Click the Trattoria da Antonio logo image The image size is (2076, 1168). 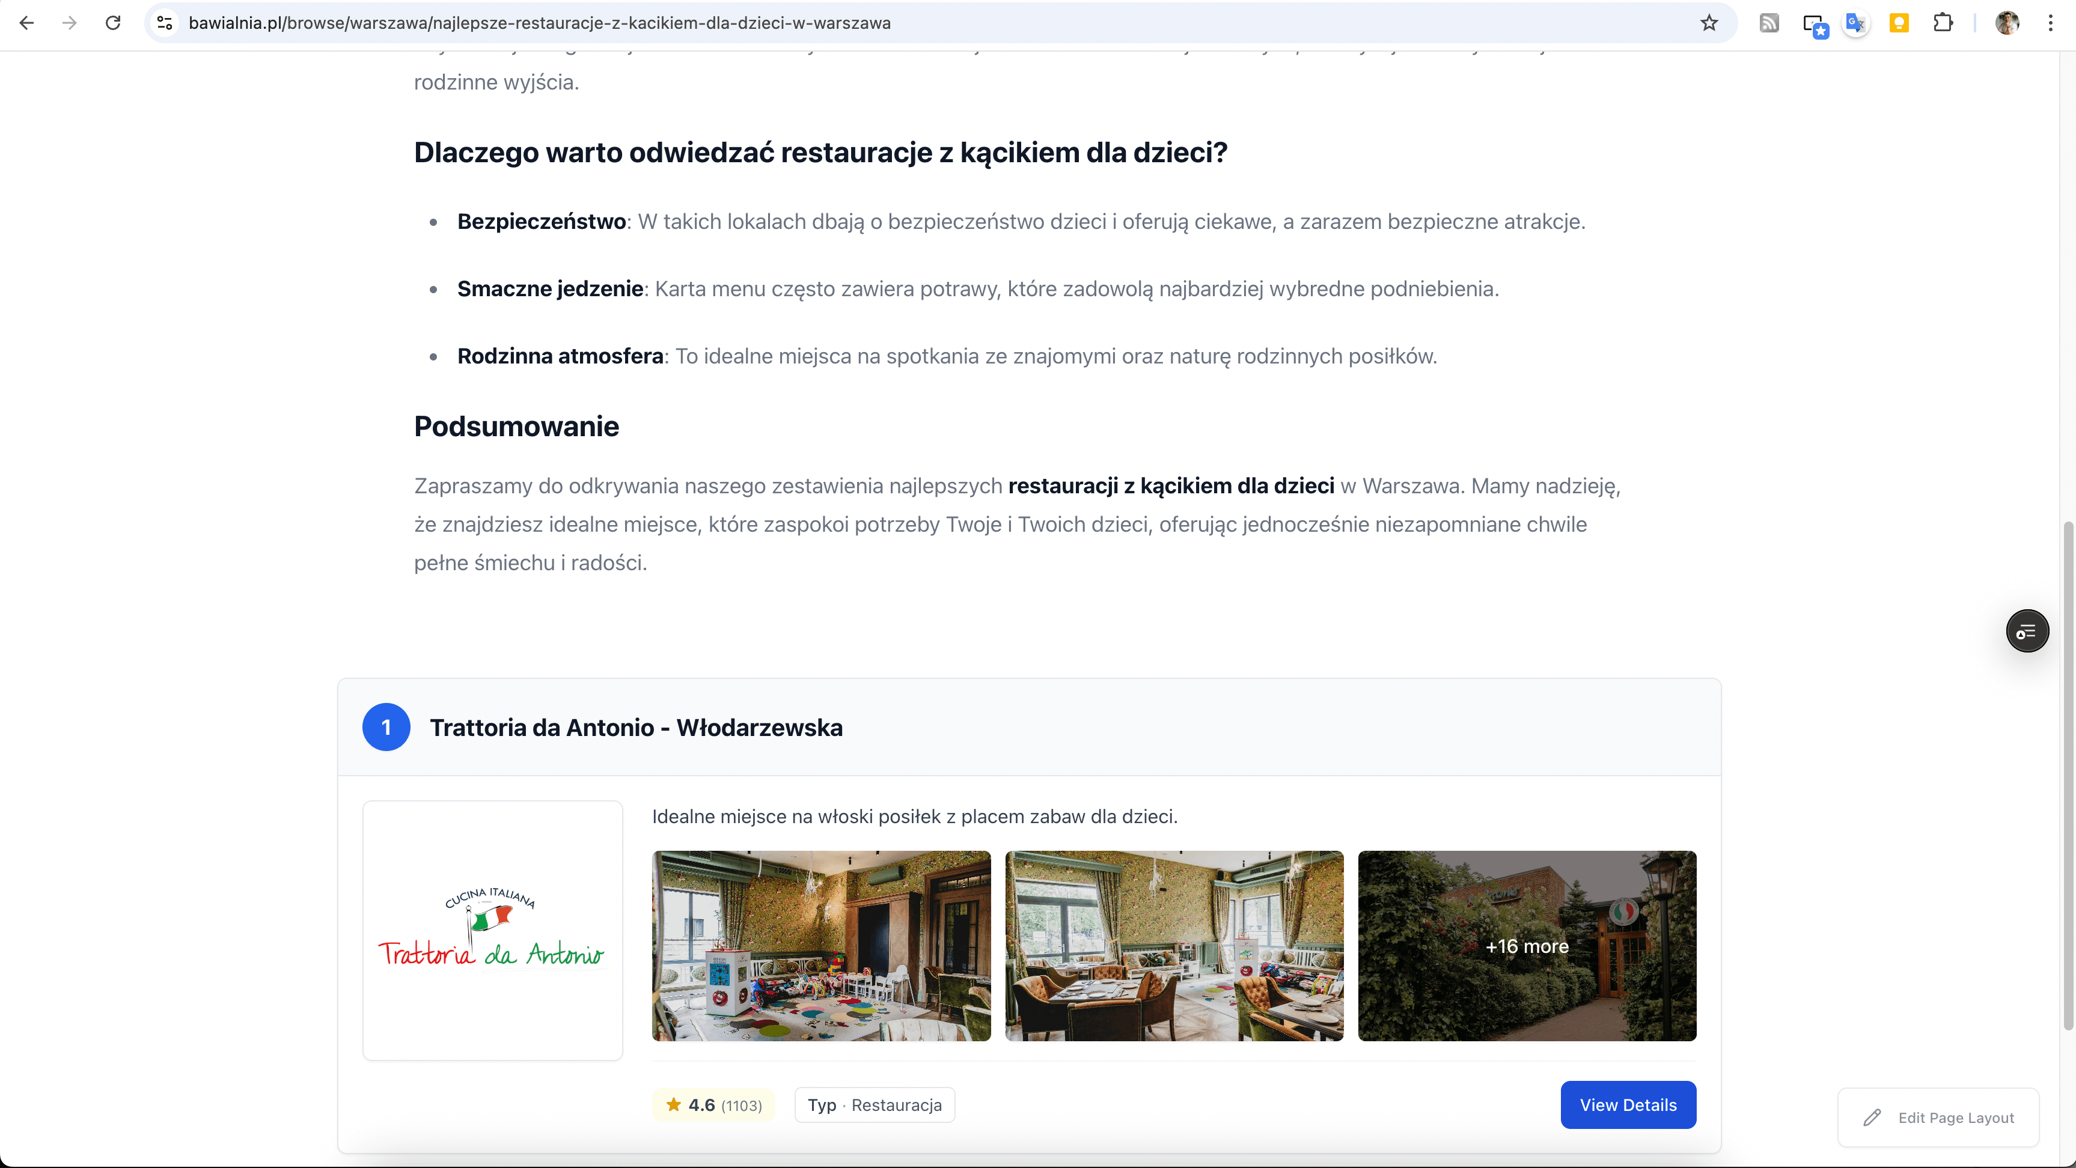coord(492,930)
